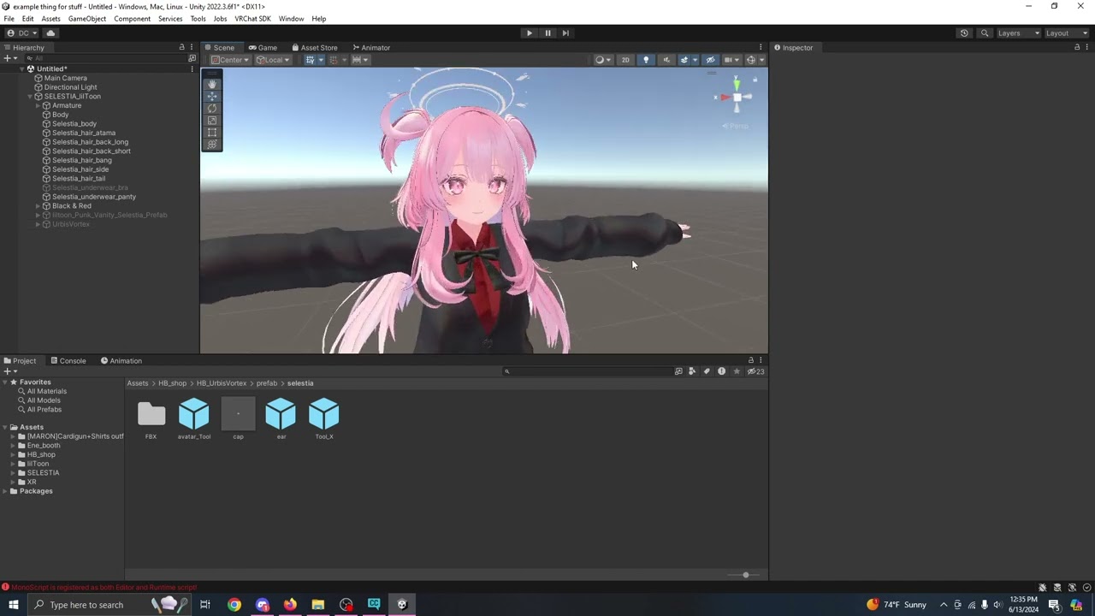Open Discord from the taskbar
This screenshot has width=1095, height=616.
pos(262,605)
